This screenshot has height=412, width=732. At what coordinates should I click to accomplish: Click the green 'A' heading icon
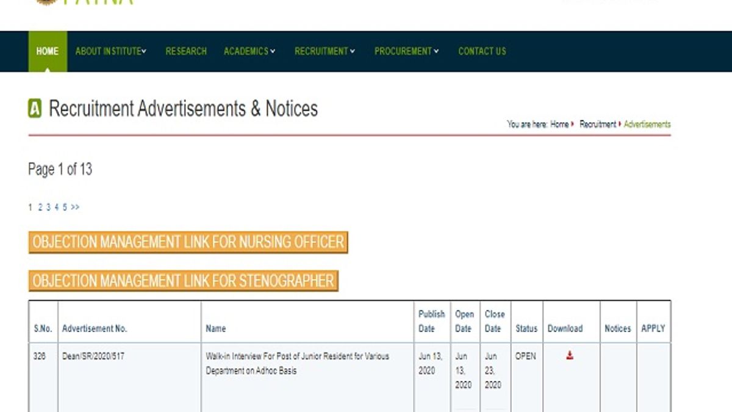click(x=35, y=109)
